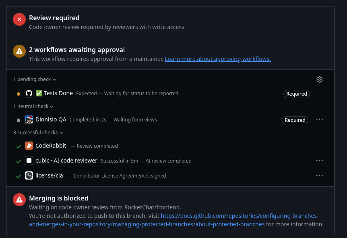Collapse the 1 neutral check section
Image resolution: width=347 pixels, height=238 pixels.
point(33,106)
